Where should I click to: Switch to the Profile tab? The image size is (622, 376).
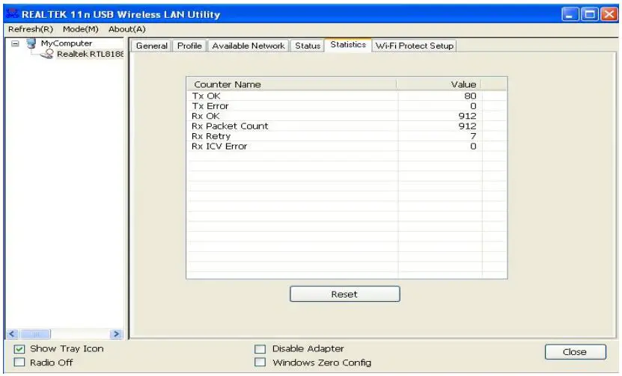coord(189,46)
